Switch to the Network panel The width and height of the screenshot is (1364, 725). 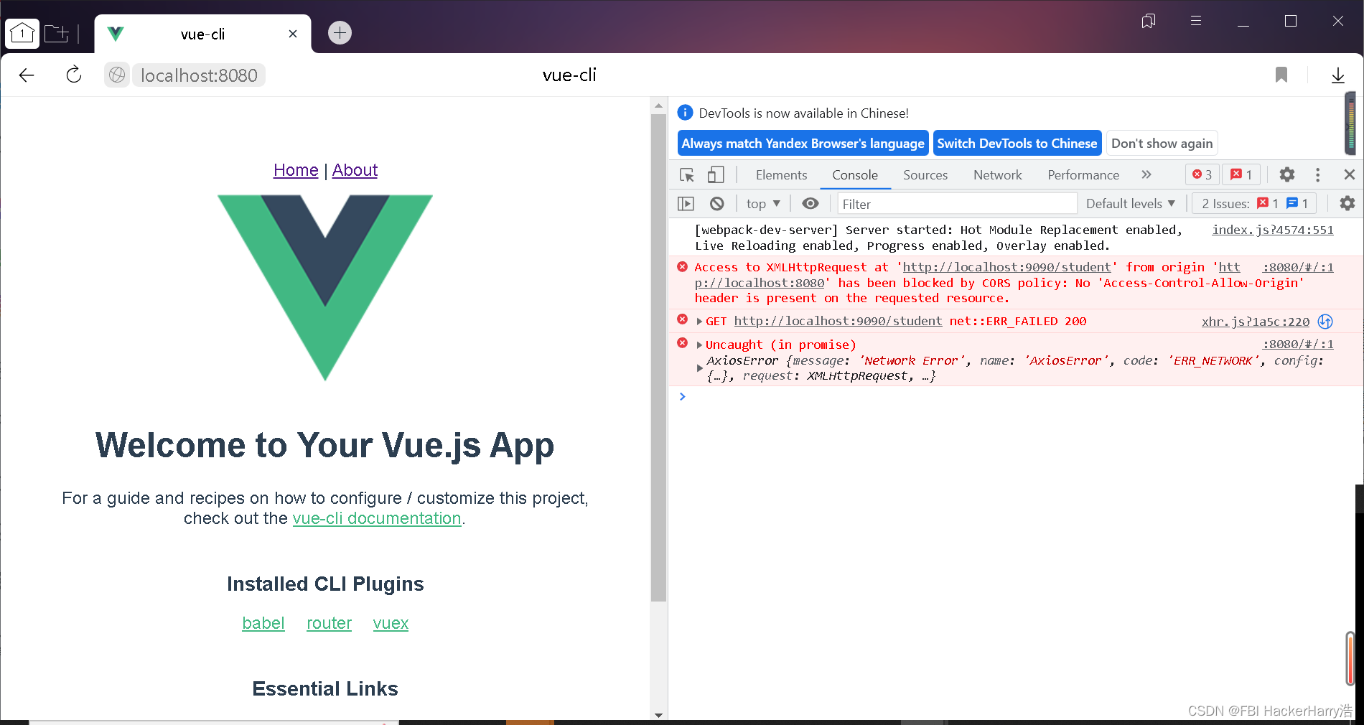(x=997, y=174)
